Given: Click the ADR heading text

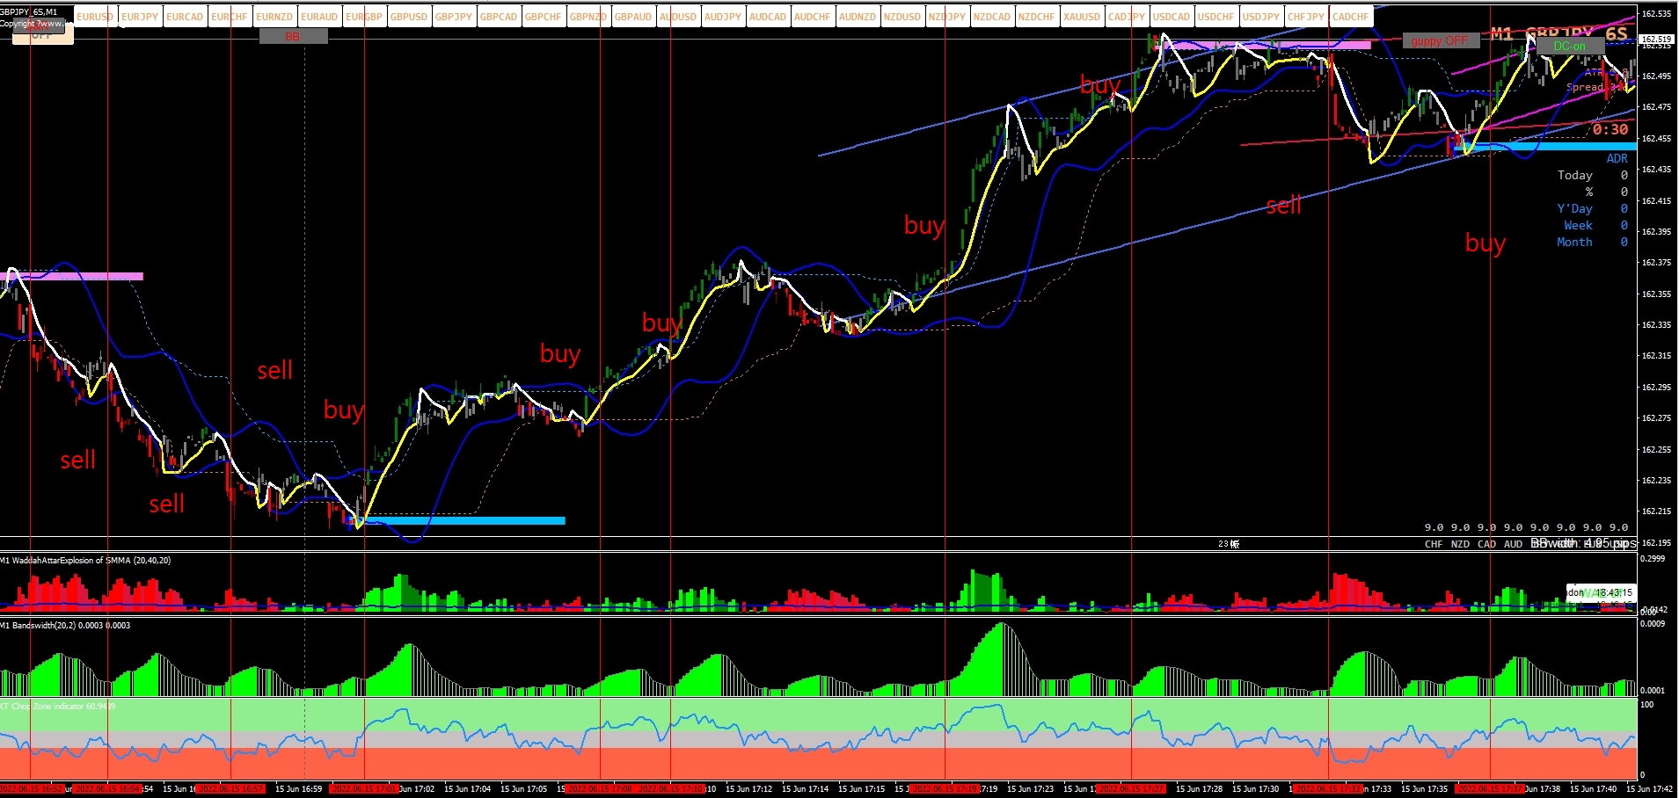Looking at the screenshot, I should 1617,158.
